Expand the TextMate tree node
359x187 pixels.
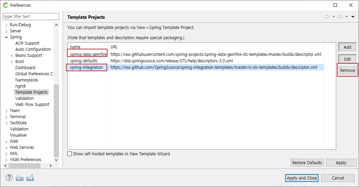coord(6,123)
